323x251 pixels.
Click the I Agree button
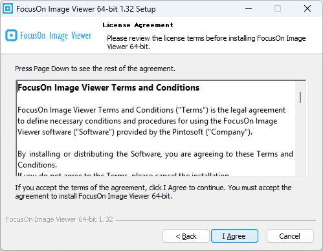(x=234, y=236)
